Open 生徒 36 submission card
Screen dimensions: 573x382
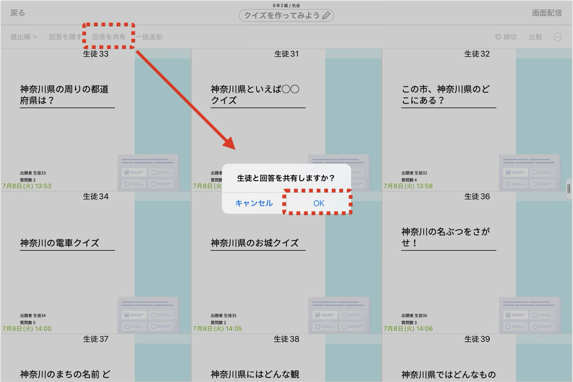pos(477,262)
